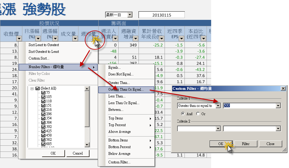Click OK in Custom Filter dialog
Viewport: 289px width, 168px height.
click(221, 144)
